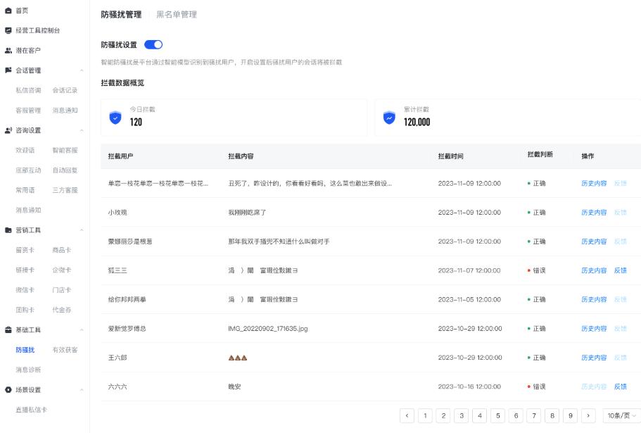View 历史内容 for 给你邦邦两拳

click(x=594, y=300)
